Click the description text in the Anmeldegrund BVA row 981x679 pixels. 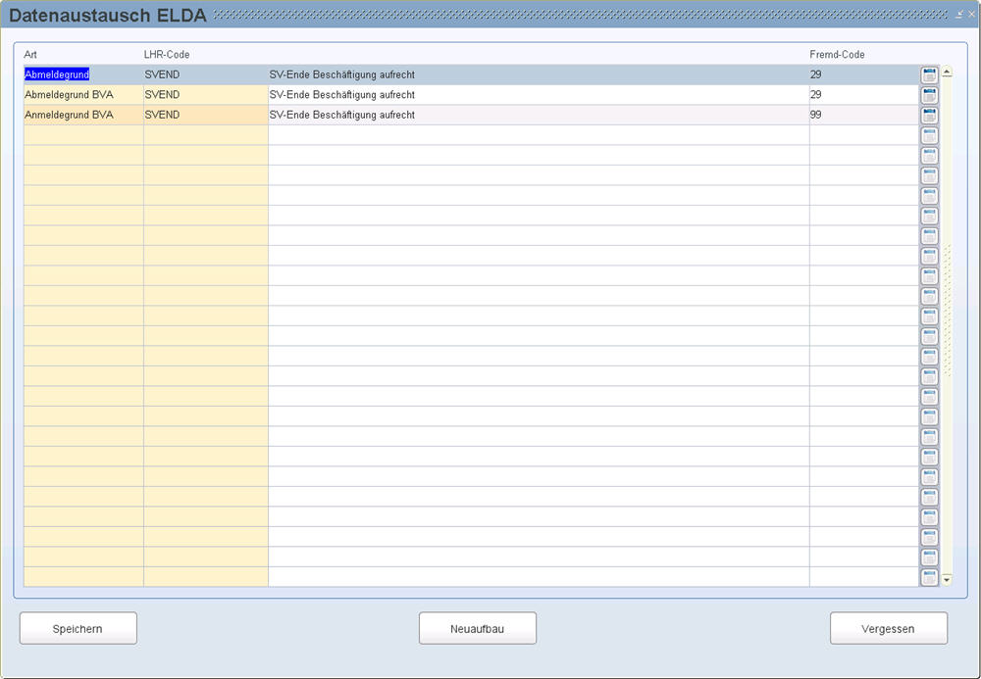tap(341, 115)
